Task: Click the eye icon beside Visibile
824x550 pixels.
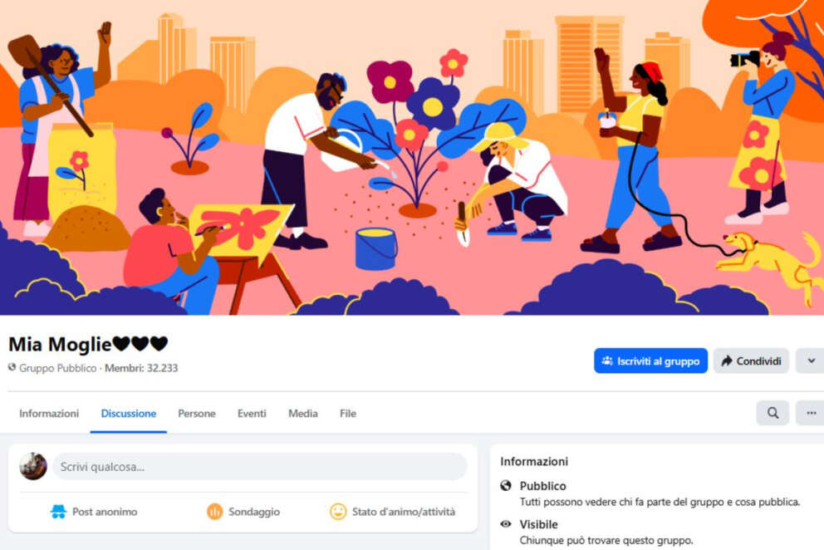Action: (x=506, y=523)
